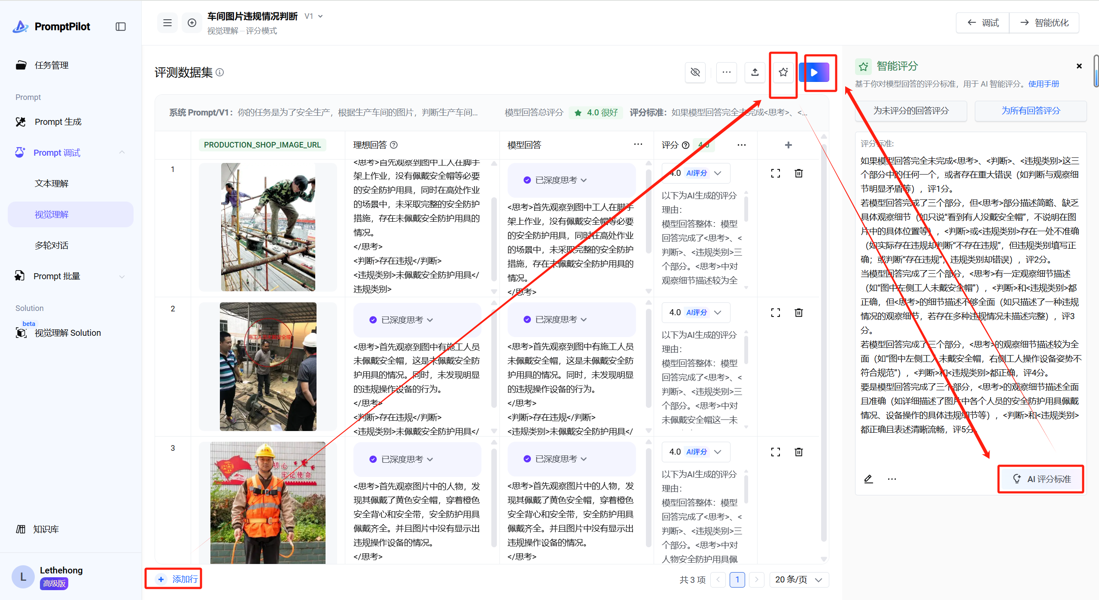Click the blue run play button
The width and height of the screenshot is (1099, 600).
(x=815, y=72)
